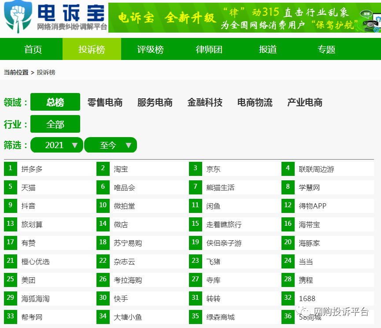
Task: Open the 专题 nav tab
Action: (326, 49)
